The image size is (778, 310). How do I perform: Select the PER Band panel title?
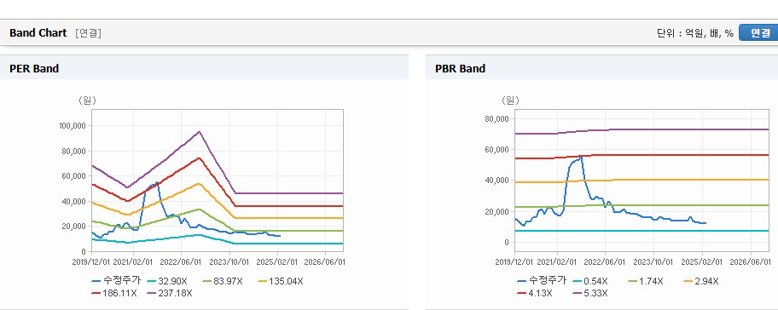34,68
